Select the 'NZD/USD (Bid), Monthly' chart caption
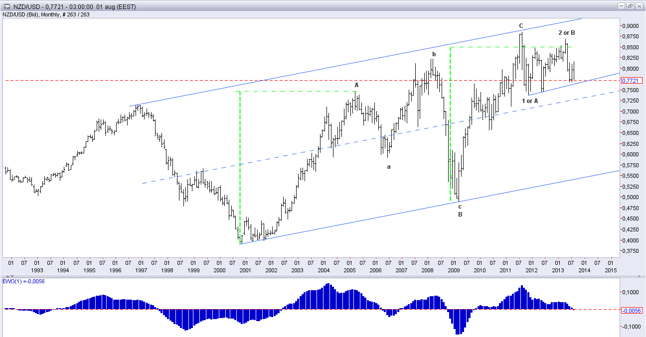646x337 pixels. tap(31, 14)
